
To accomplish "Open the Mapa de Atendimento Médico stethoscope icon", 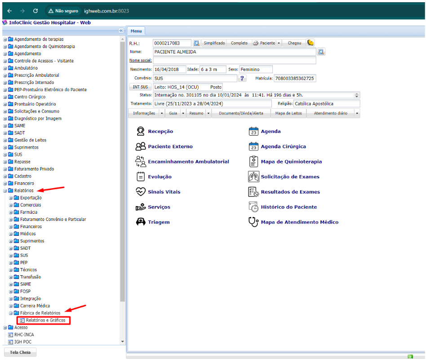I will 253,222.
